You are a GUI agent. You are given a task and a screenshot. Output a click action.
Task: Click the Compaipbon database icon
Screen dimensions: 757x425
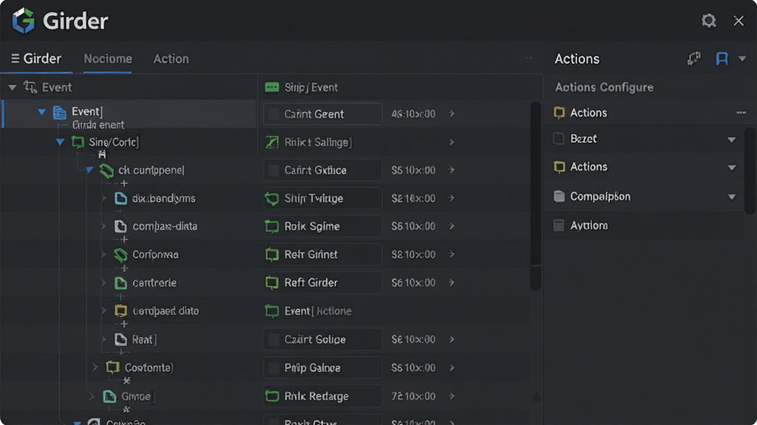(559, 196)
